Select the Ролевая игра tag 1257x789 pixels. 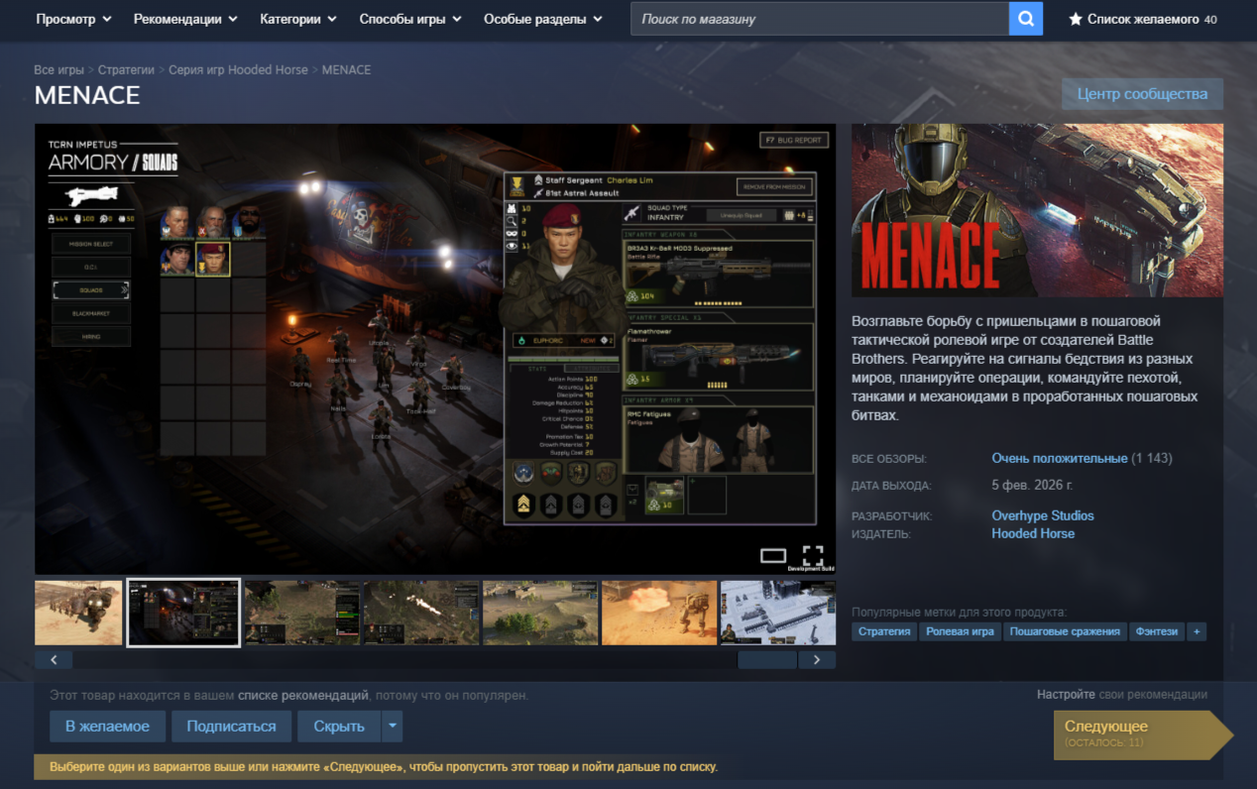(x=960, y=631)
